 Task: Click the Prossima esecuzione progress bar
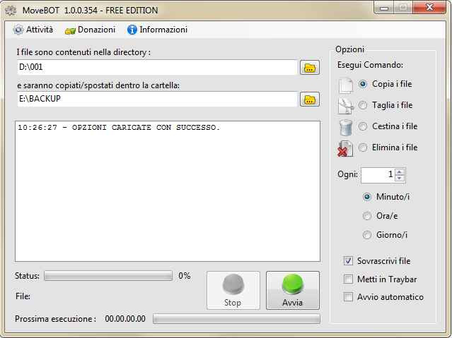tap(236, 319)
